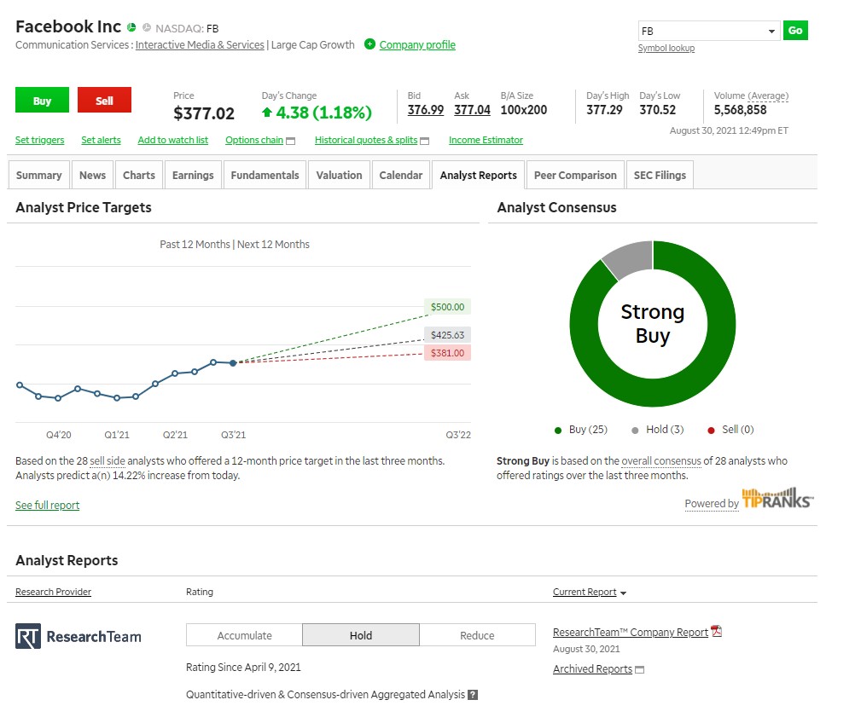Screen dimensions: 861x723
Task: Open the popup icon next to Options chain
Action: coord(291,141)
